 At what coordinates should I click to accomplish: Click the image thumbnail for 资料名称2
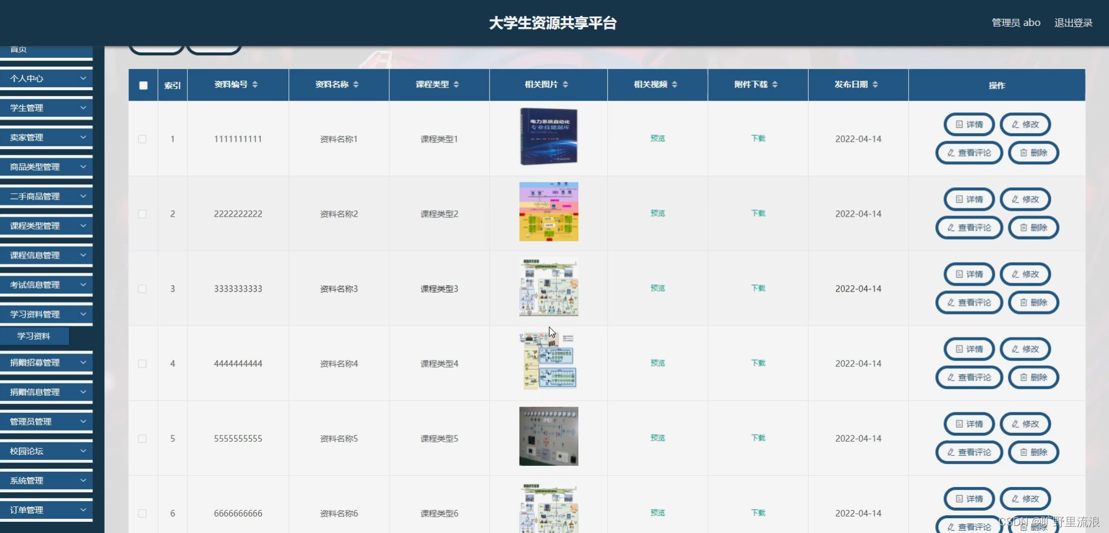point(548,212)
